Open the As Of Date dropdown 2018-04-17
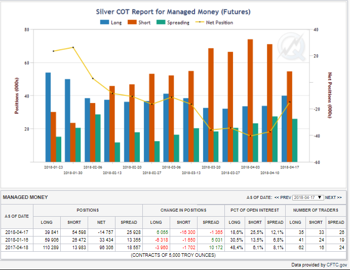The image size is (350, 270). (x=308, y=197)
